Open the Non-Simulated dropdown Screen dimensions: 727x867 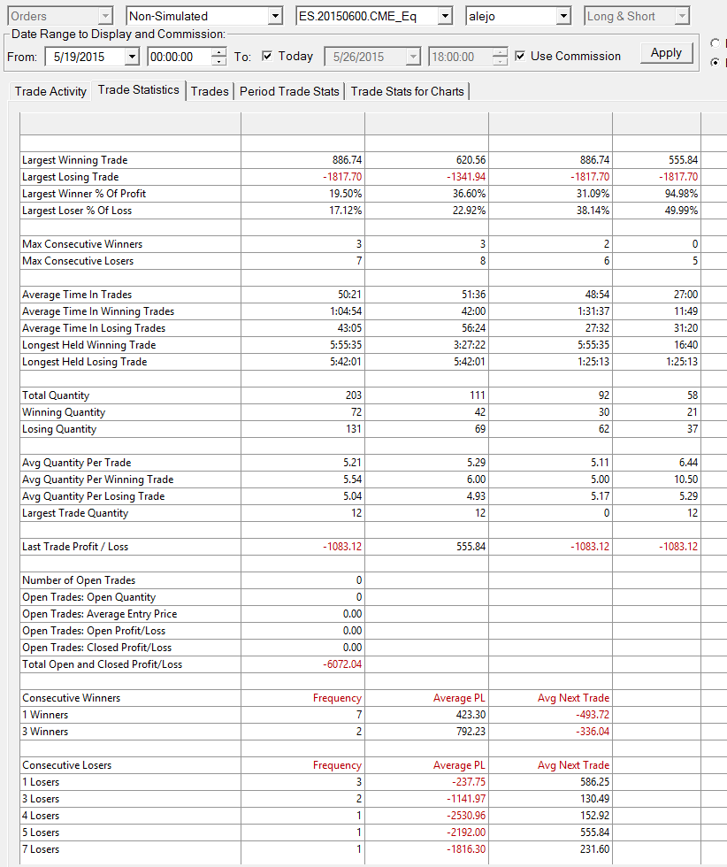pyautogui.click(x=275, y=16)
